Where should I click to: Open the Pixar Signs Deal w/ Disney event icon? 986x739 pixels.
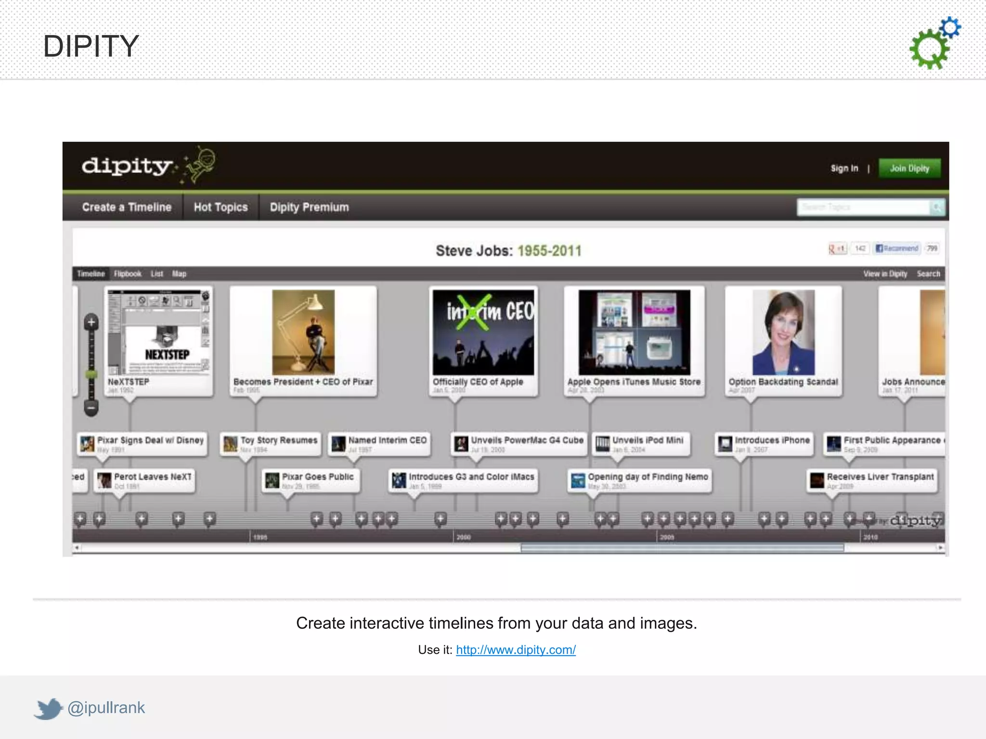pos(87,444)
